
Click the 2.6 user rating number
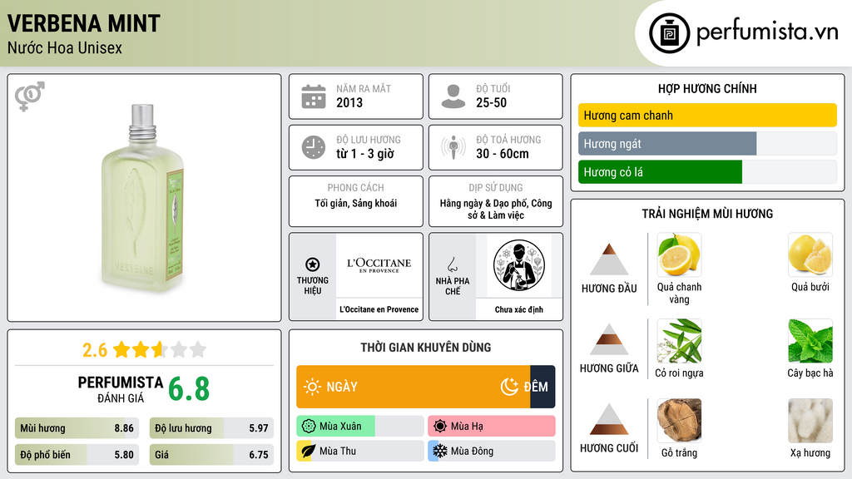pyautogui.click(x=95, y=350)
